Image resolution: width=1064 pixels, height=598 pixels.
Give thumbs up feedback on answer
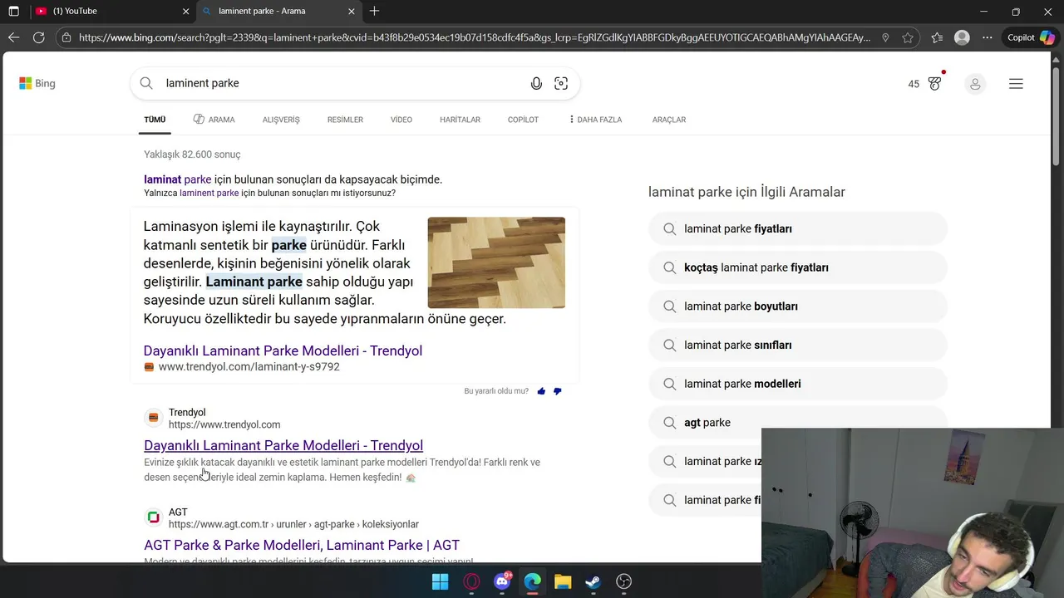(x=541, y=391)
